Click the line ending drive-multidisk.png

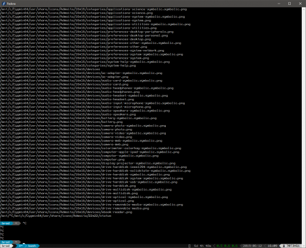point(69,194)
